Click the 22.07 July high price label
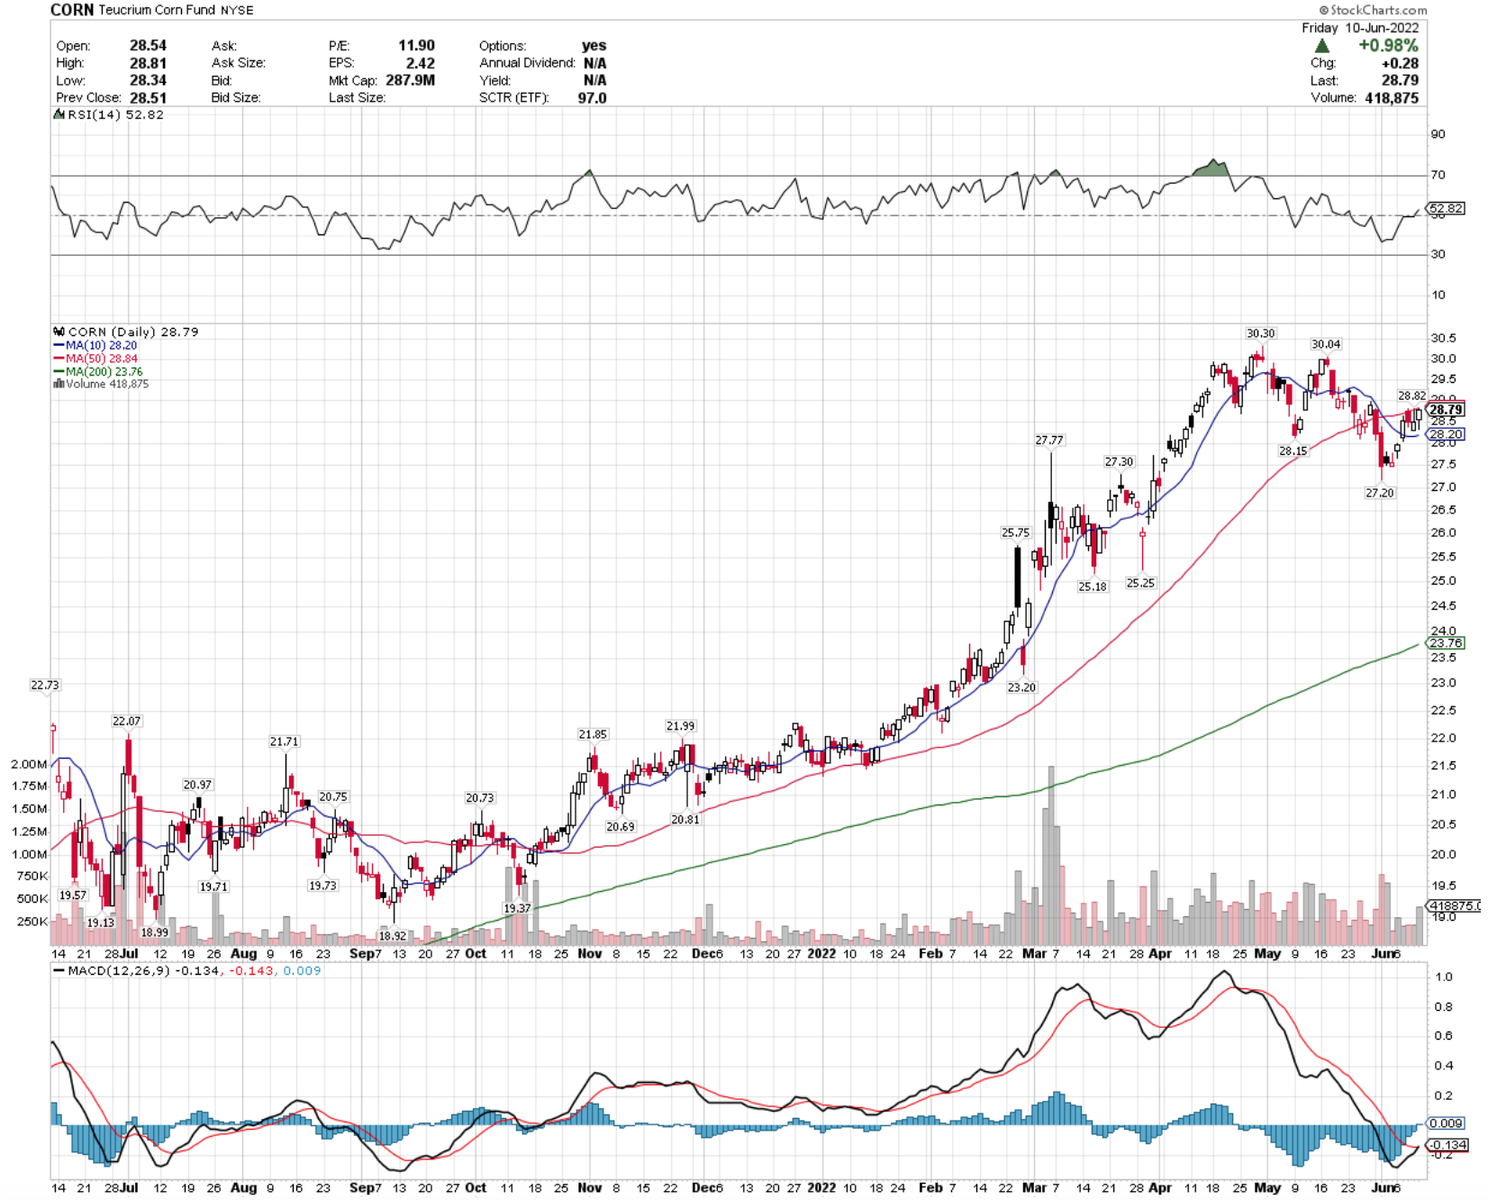Image resolution: width=1488 pixels, height=1200 pixels. tap(127, 722)
